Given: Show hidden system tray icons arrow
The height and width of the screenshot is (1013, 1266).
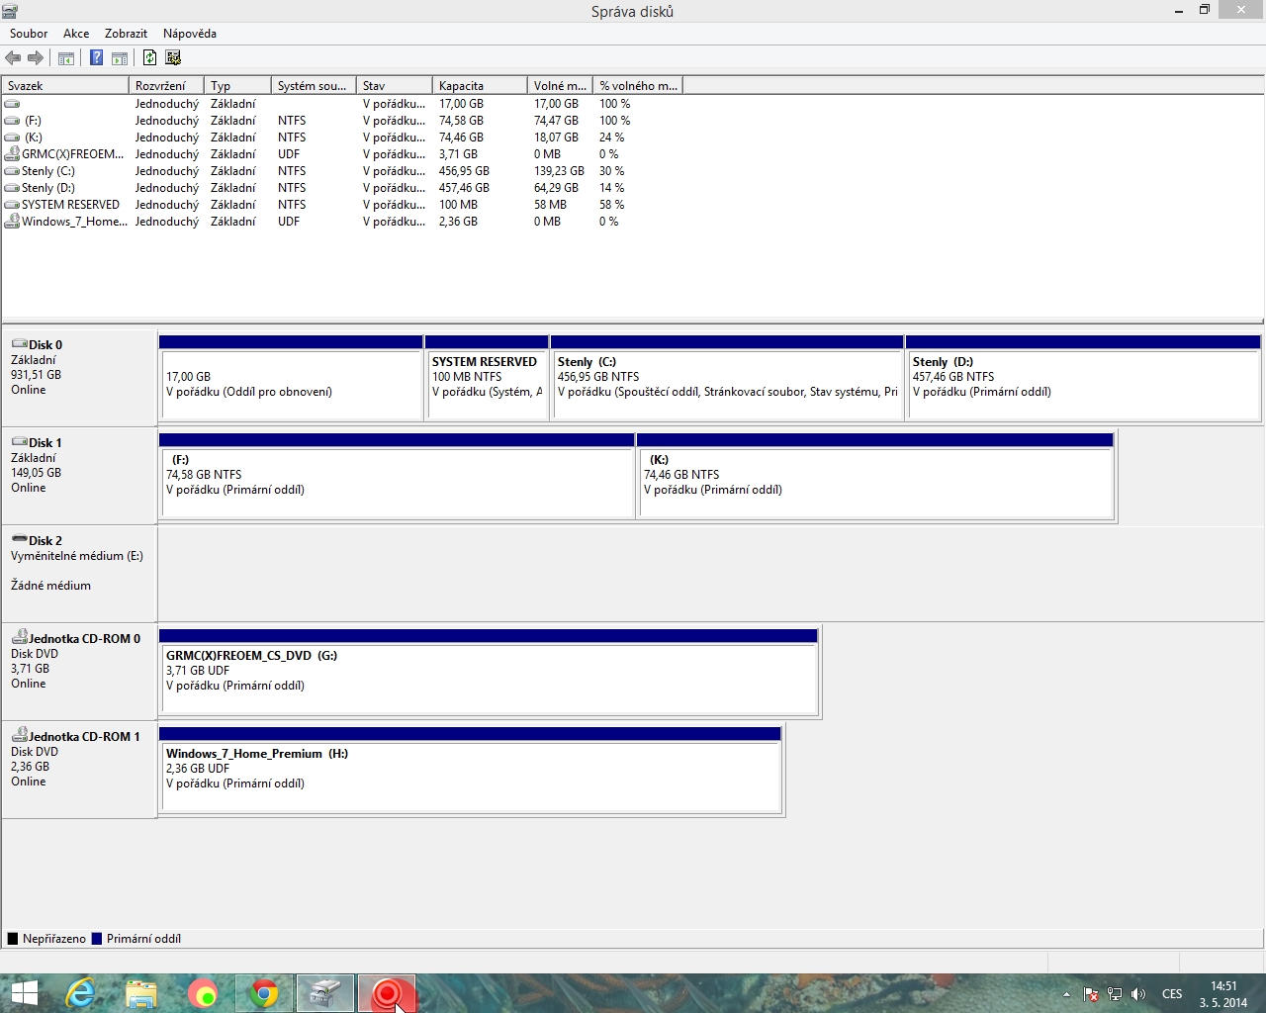Looking at the screenshot, I should point(1066,994).
